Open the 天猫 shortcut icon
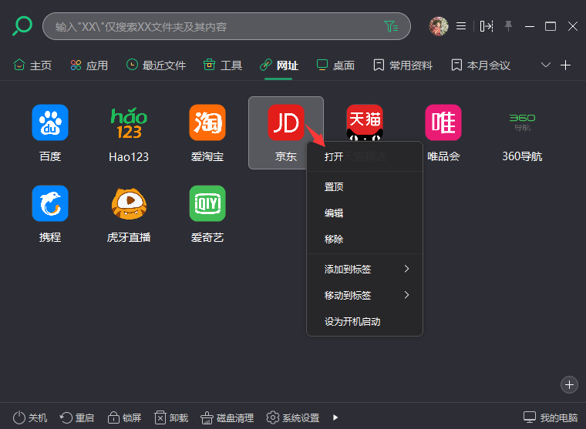 point(365,122)
